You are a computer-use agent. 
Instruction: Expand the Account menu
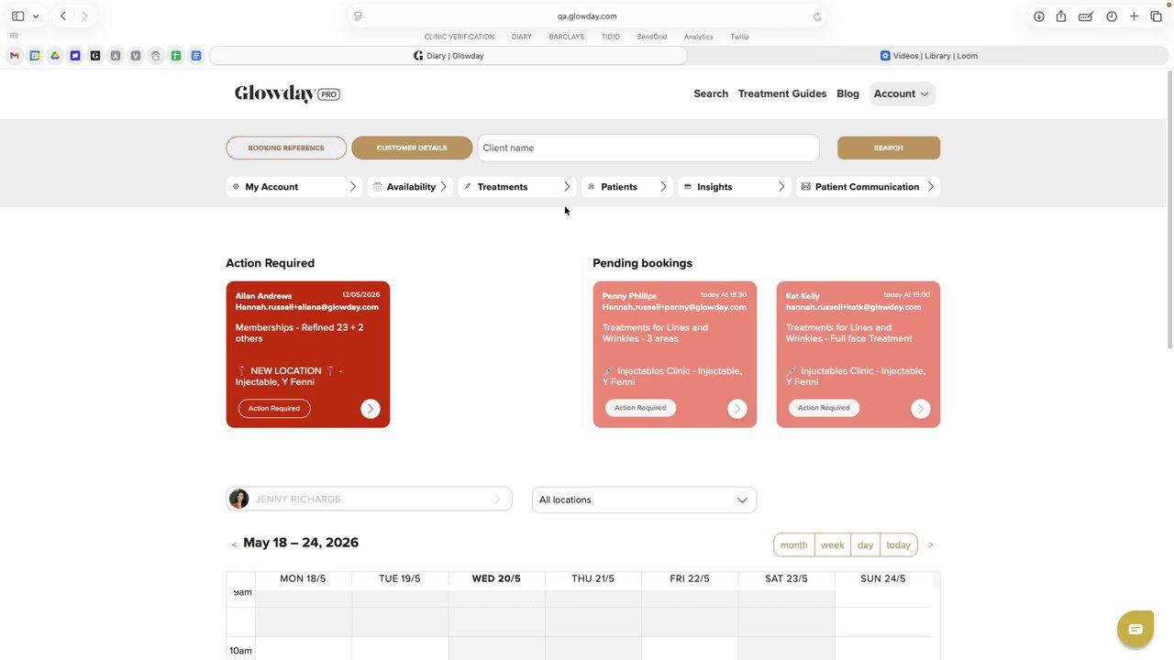(903, 93)
